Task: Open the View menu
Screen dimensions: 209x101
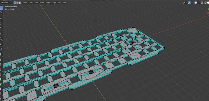Action: point(25,3)
